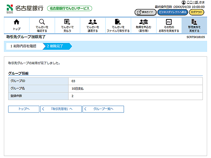211x158 pixels.
Task: Open 融資を申込む(割引等) bank icon
Action: pyautogui.click(x=143, y=22)
